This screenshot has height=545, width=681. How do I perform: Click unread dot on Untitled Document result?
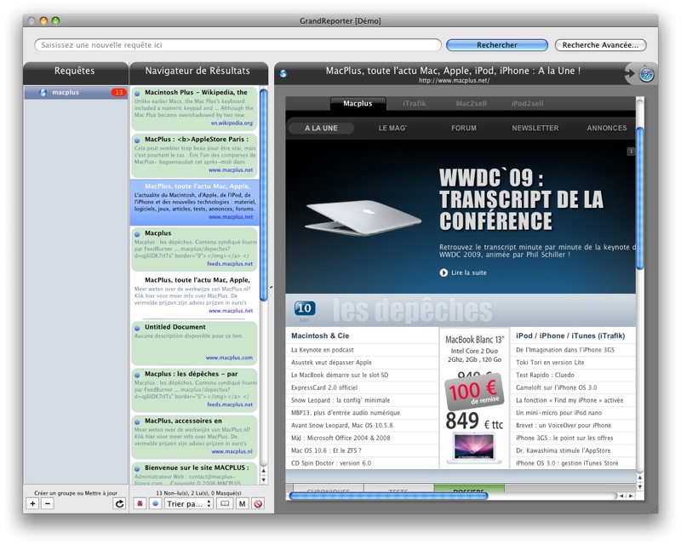tap(137, 328)
